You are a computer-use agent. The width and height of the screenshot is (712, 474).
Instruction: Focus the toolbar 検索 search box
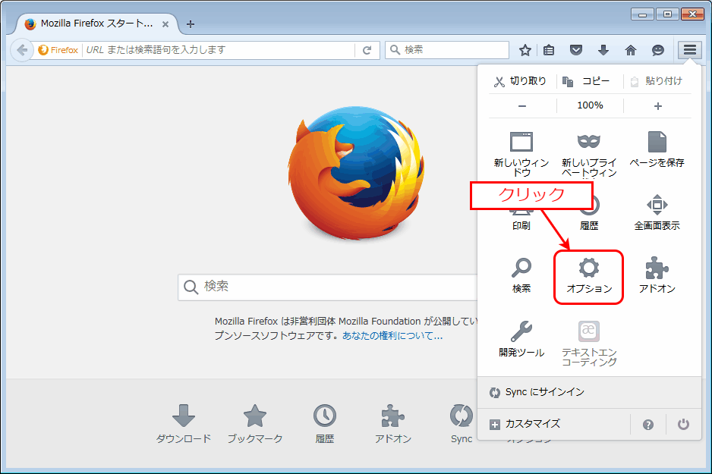(x=447, y=50)
